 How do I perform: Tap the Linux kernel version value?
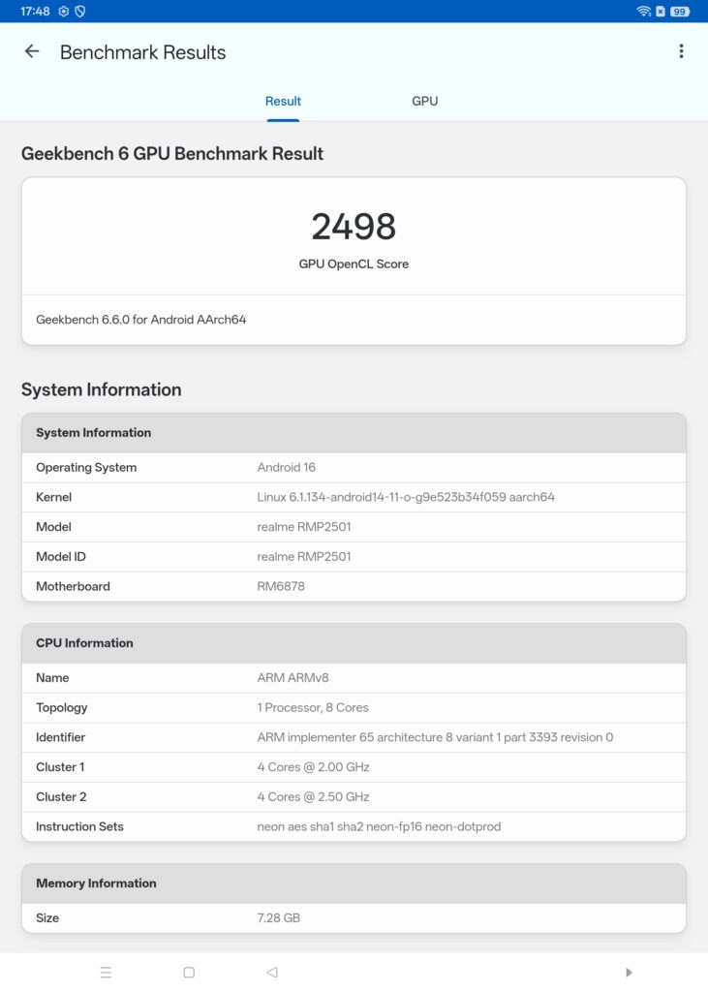[406, 497]
